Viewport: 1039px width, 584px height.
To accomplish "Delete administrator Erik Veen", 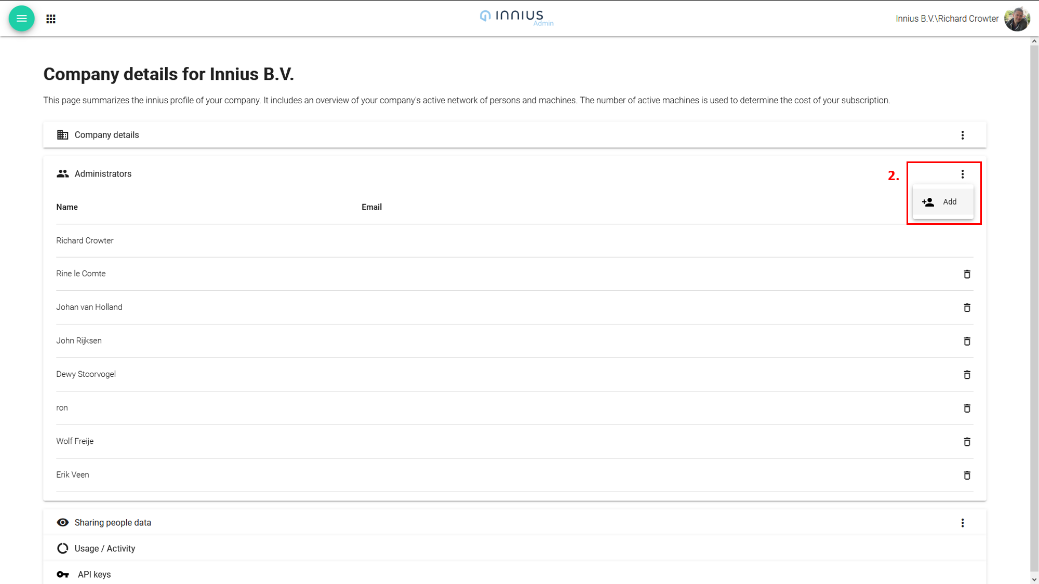I will pyautogui.click(x=967, y=476).
